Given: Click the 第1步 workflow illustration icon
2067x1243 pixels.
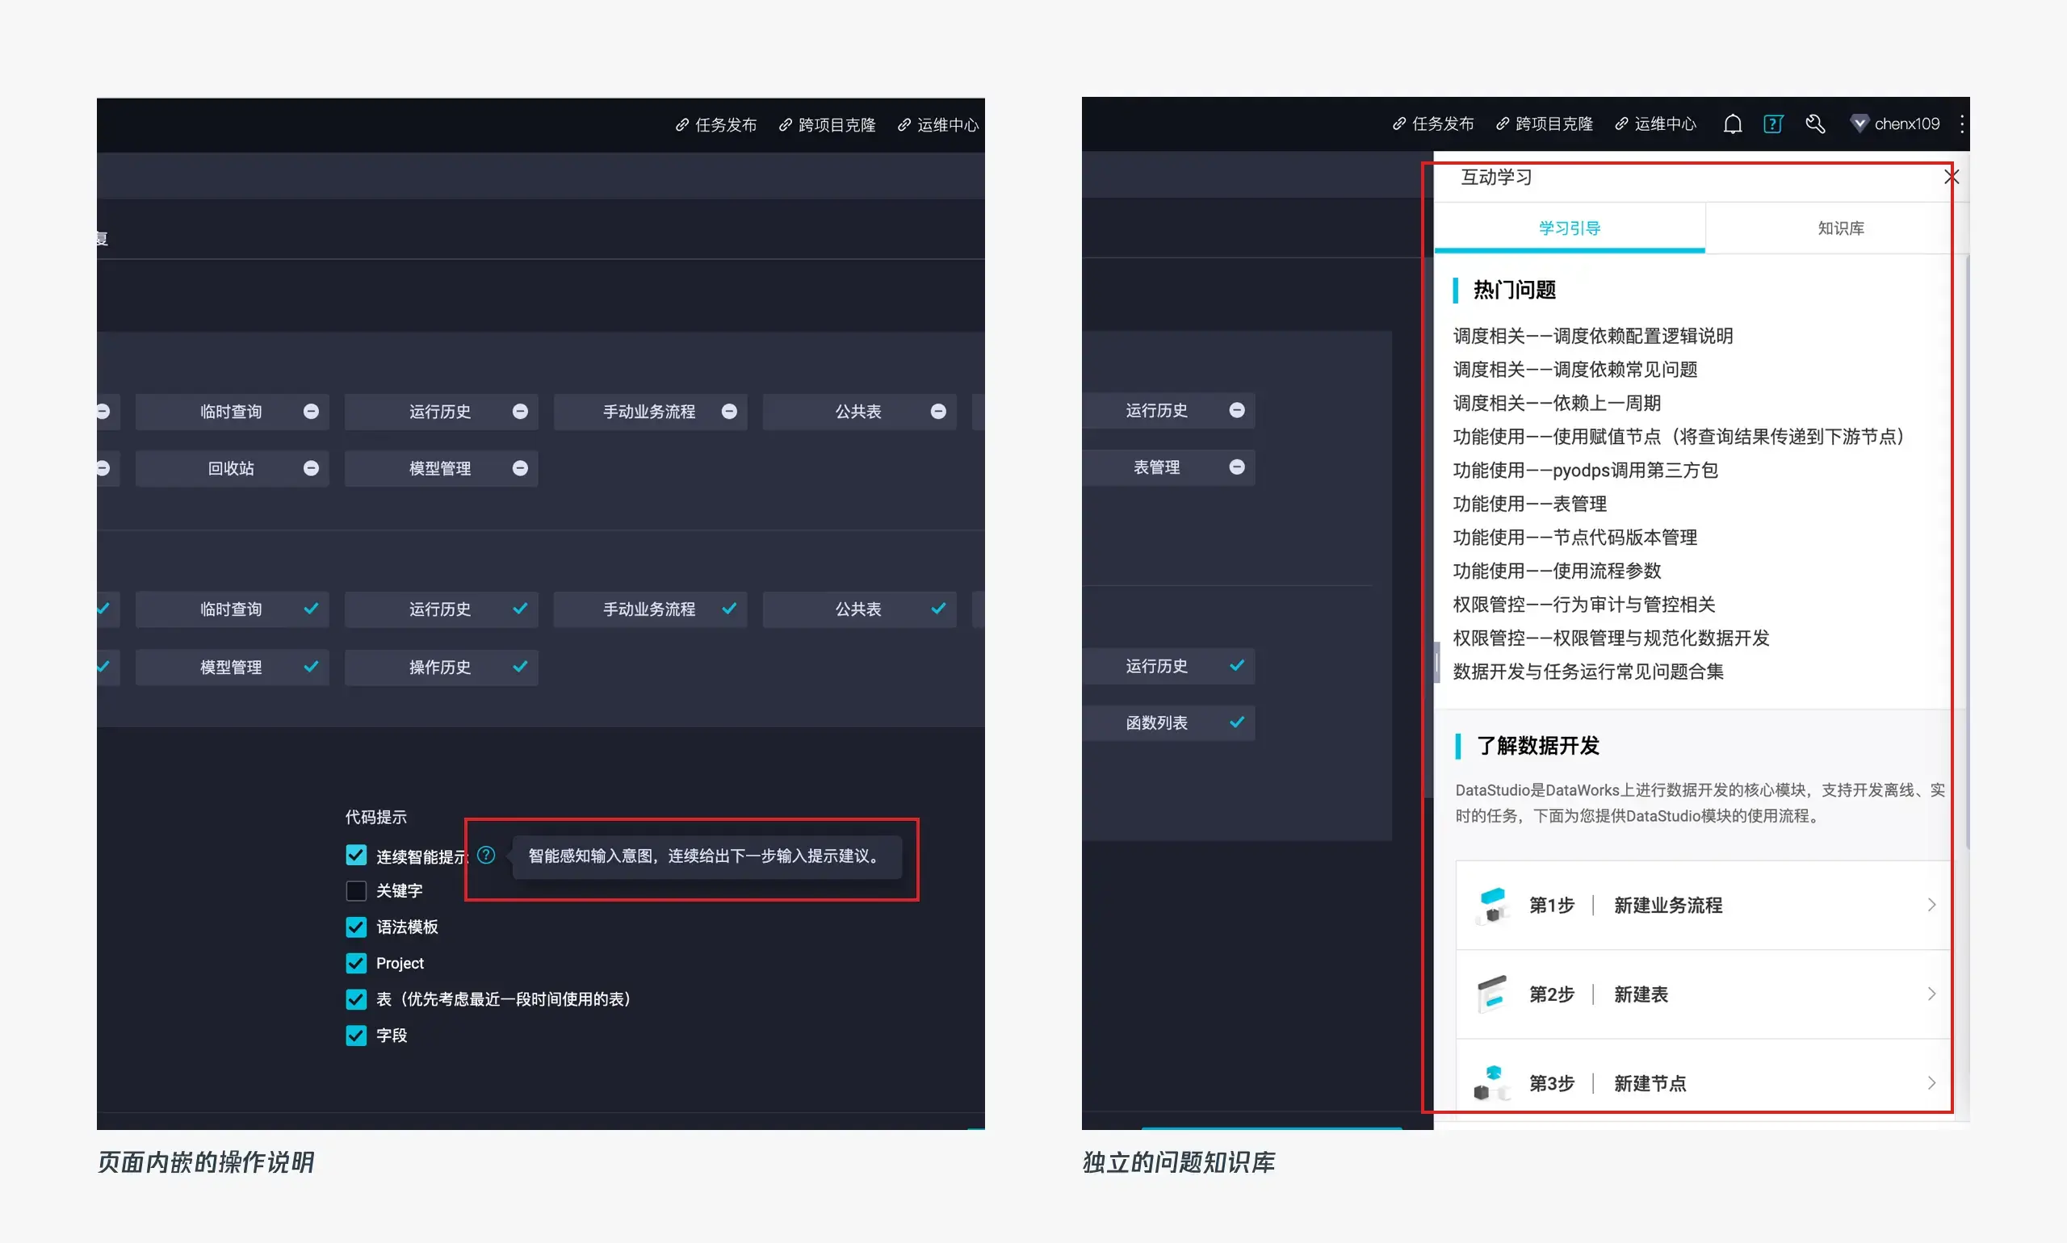Looking at the screenshot, I should [1491, 906].
